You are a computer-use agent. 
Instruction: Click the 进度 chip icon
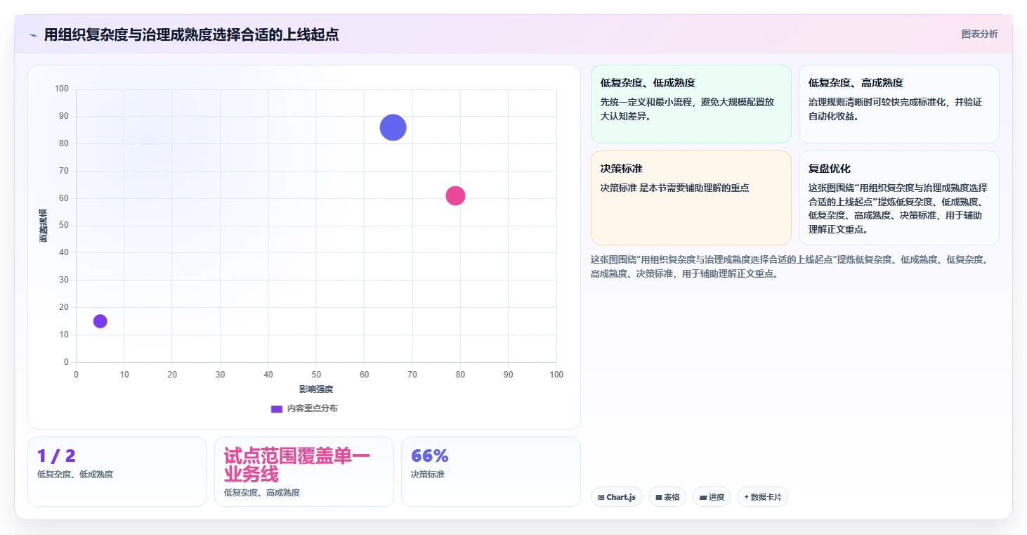[703, 497]
